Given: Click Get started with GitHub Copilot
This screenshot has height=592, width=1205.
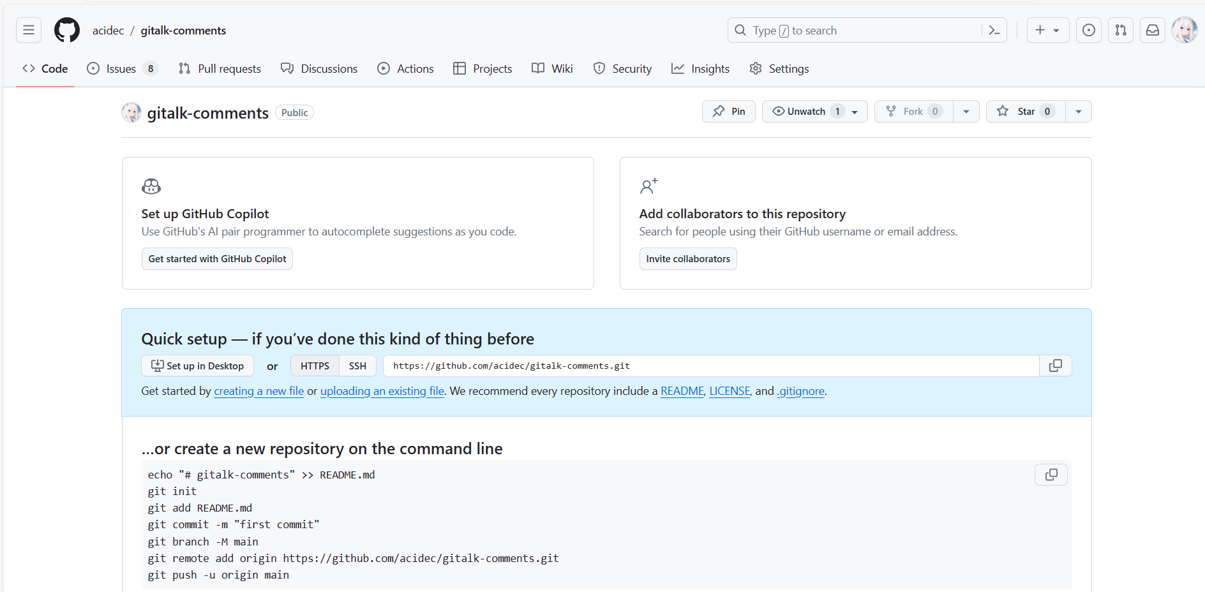Looking at the screenshot, I should [x=217, y=258].
